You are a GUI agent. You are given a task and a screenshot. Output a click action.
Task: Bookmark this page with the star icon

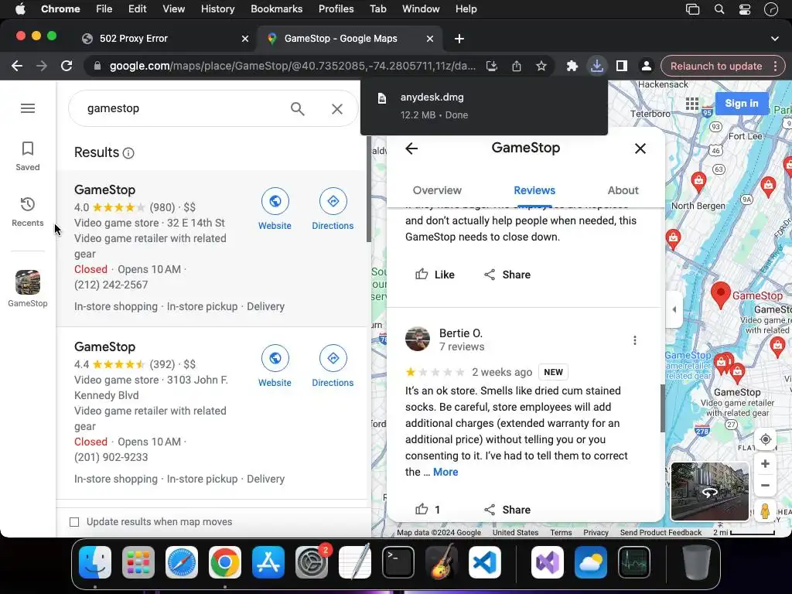click(541, 67)
